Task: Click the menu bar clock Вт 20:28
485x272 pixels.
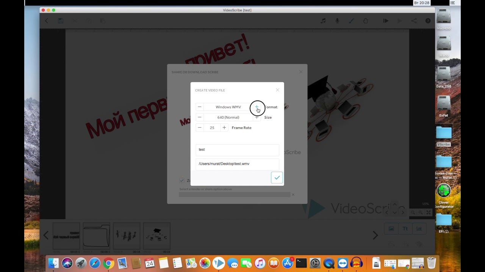Action: 422,3
